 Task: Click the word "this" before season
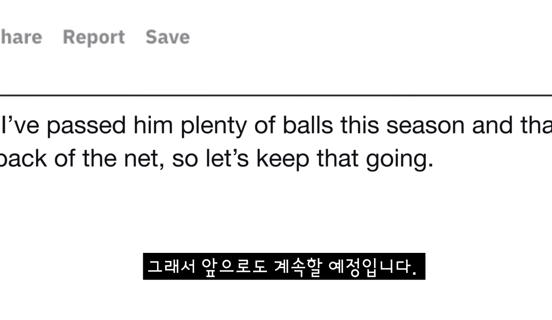[360, 125]
